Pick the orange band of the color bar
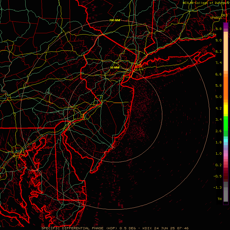230x230 pixels. 226,88
